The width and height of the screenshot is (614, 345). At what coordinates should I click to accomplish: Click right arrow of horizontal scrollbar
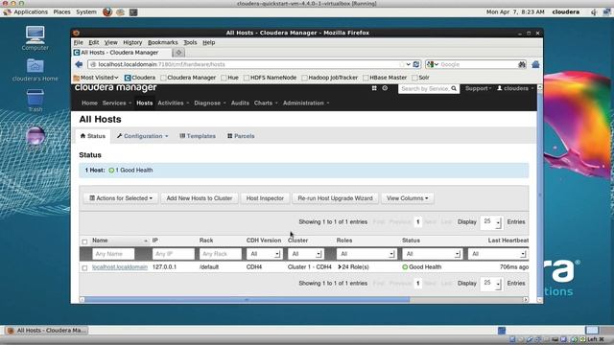tap(526, 300)
